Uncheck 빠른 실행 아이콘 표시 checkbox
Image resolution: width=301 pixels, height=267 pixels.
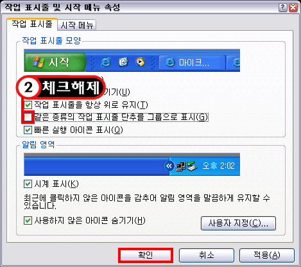28,130
